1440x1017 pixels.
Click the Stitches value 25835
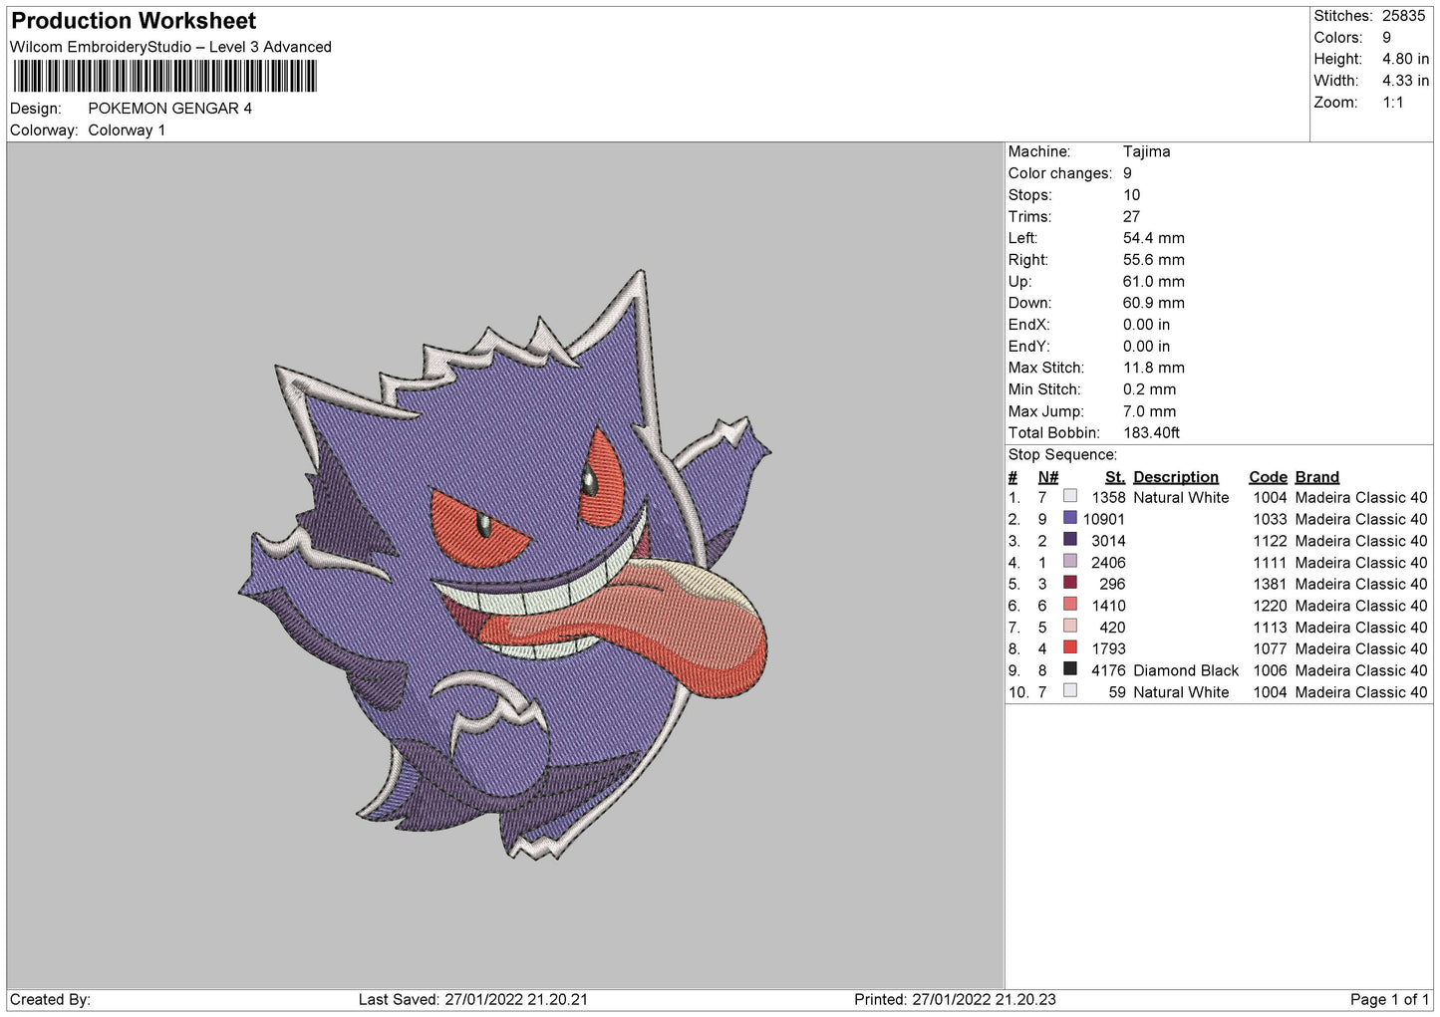click(1403, 16)
